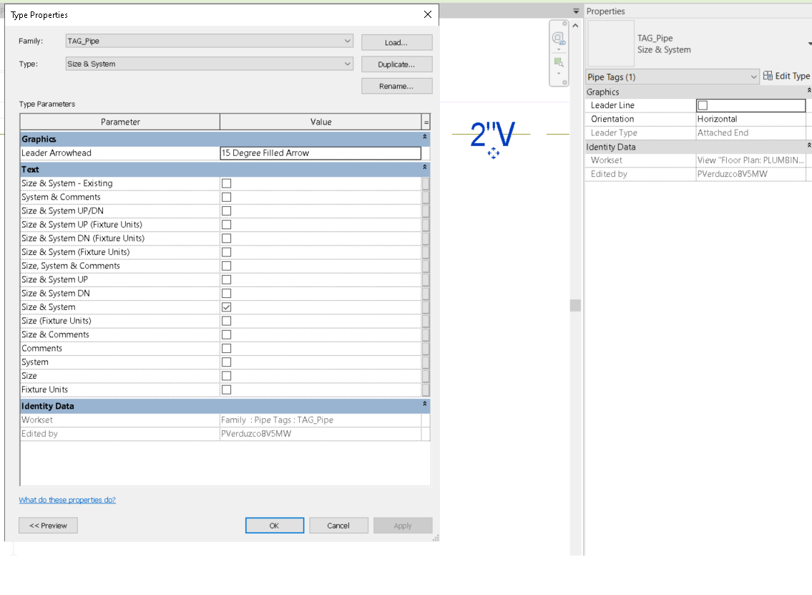Collapse the Properties palette using the chevron
This screenshot has width=812, height=595.
575,25
